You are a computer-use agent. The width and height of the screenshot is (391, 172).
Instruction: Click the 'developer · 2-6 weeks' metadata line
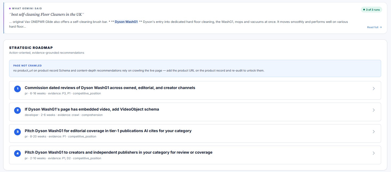pyautogui.click(x=63, y=115)
